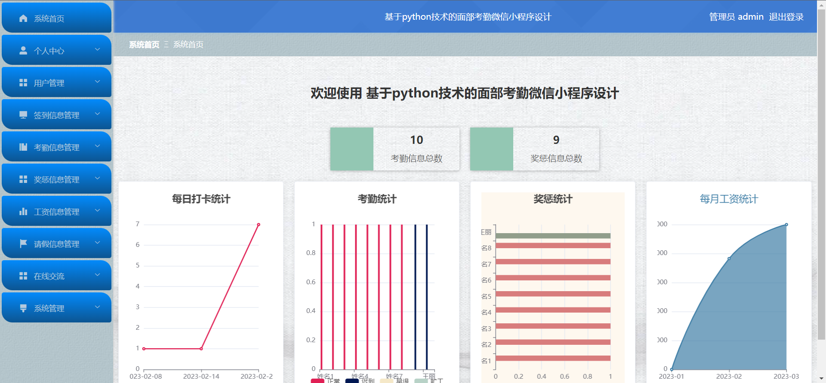826x383 pixels.
Task: Open the 用户管理 menu item
Action: coord(49,83)
